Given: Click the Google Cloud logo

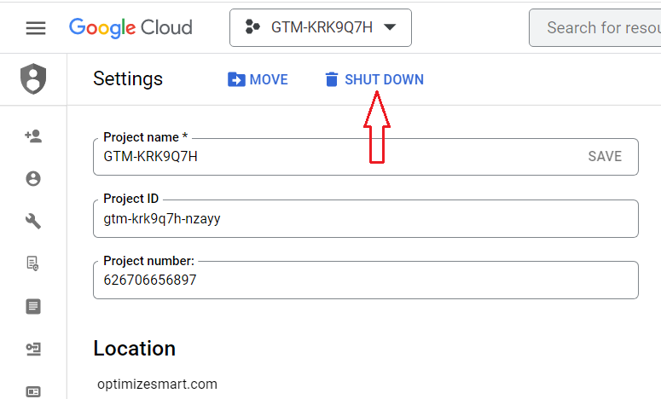Looking at the screenshot, I should pos(130,28).
